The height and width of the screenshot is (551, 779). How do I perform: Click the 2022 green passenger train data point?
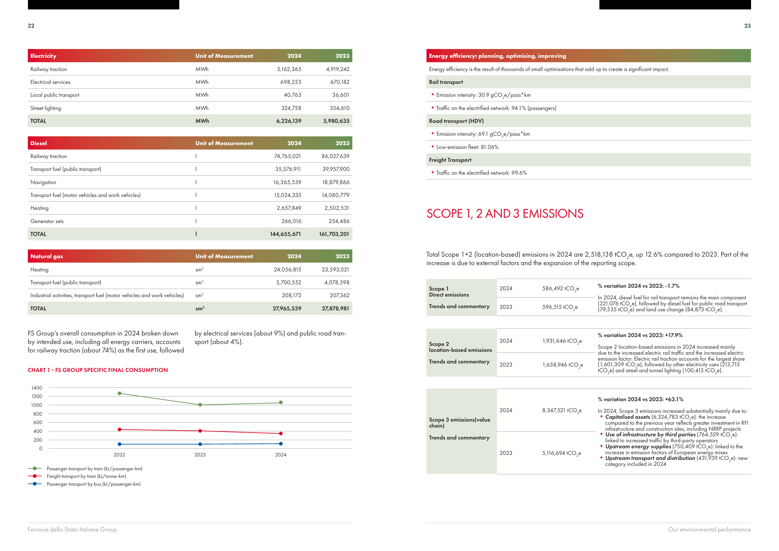click(119, 393)
